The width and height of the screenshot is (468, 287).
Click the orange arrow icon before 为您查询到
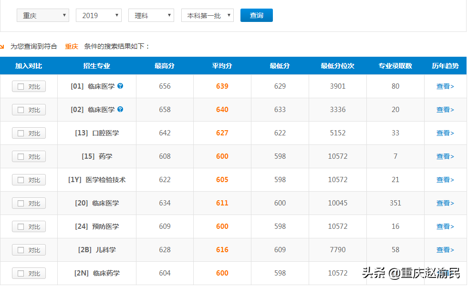point(5,46)
